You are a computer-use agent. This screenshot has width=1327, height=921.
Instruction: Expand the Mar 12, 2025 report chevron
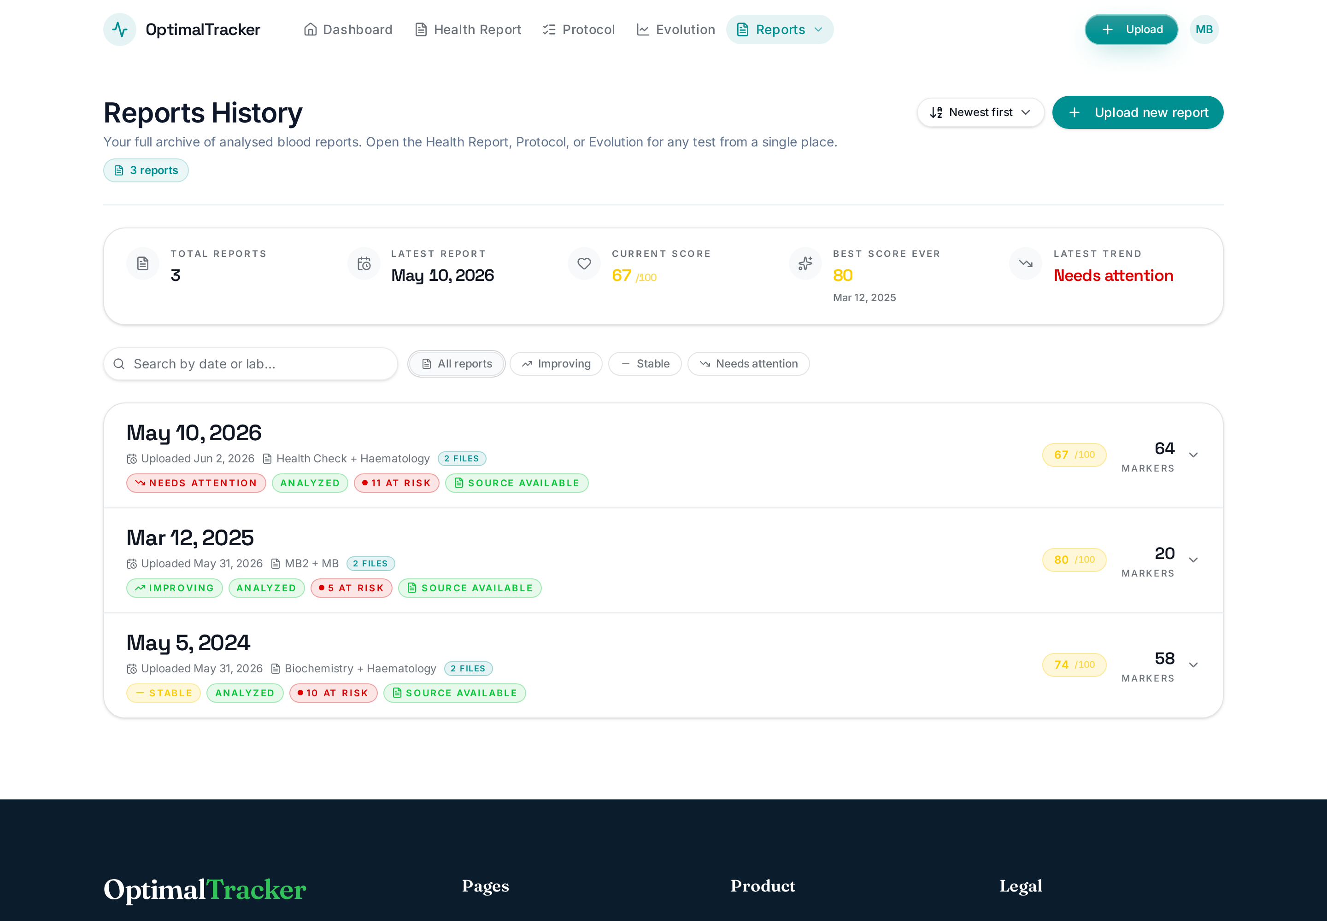click(1193, 560)
